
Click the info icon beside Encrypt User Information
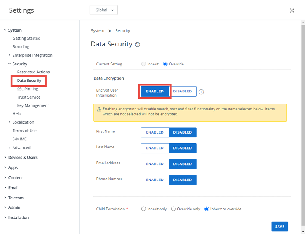pos(201,92)
